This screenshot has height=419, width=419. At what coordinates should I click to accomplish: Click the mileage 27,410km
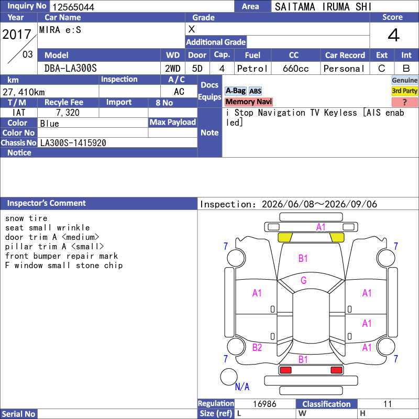point(24,92)
